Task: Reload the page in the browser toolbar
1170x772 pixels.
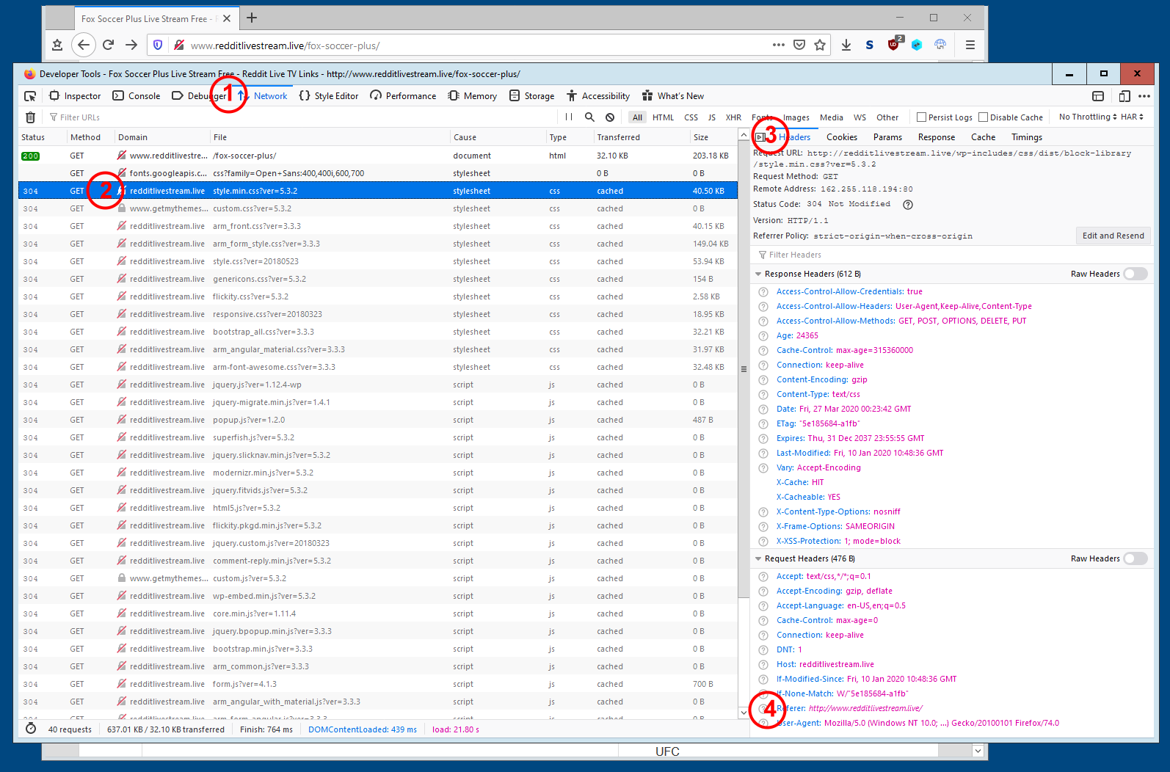Action: 108,45
